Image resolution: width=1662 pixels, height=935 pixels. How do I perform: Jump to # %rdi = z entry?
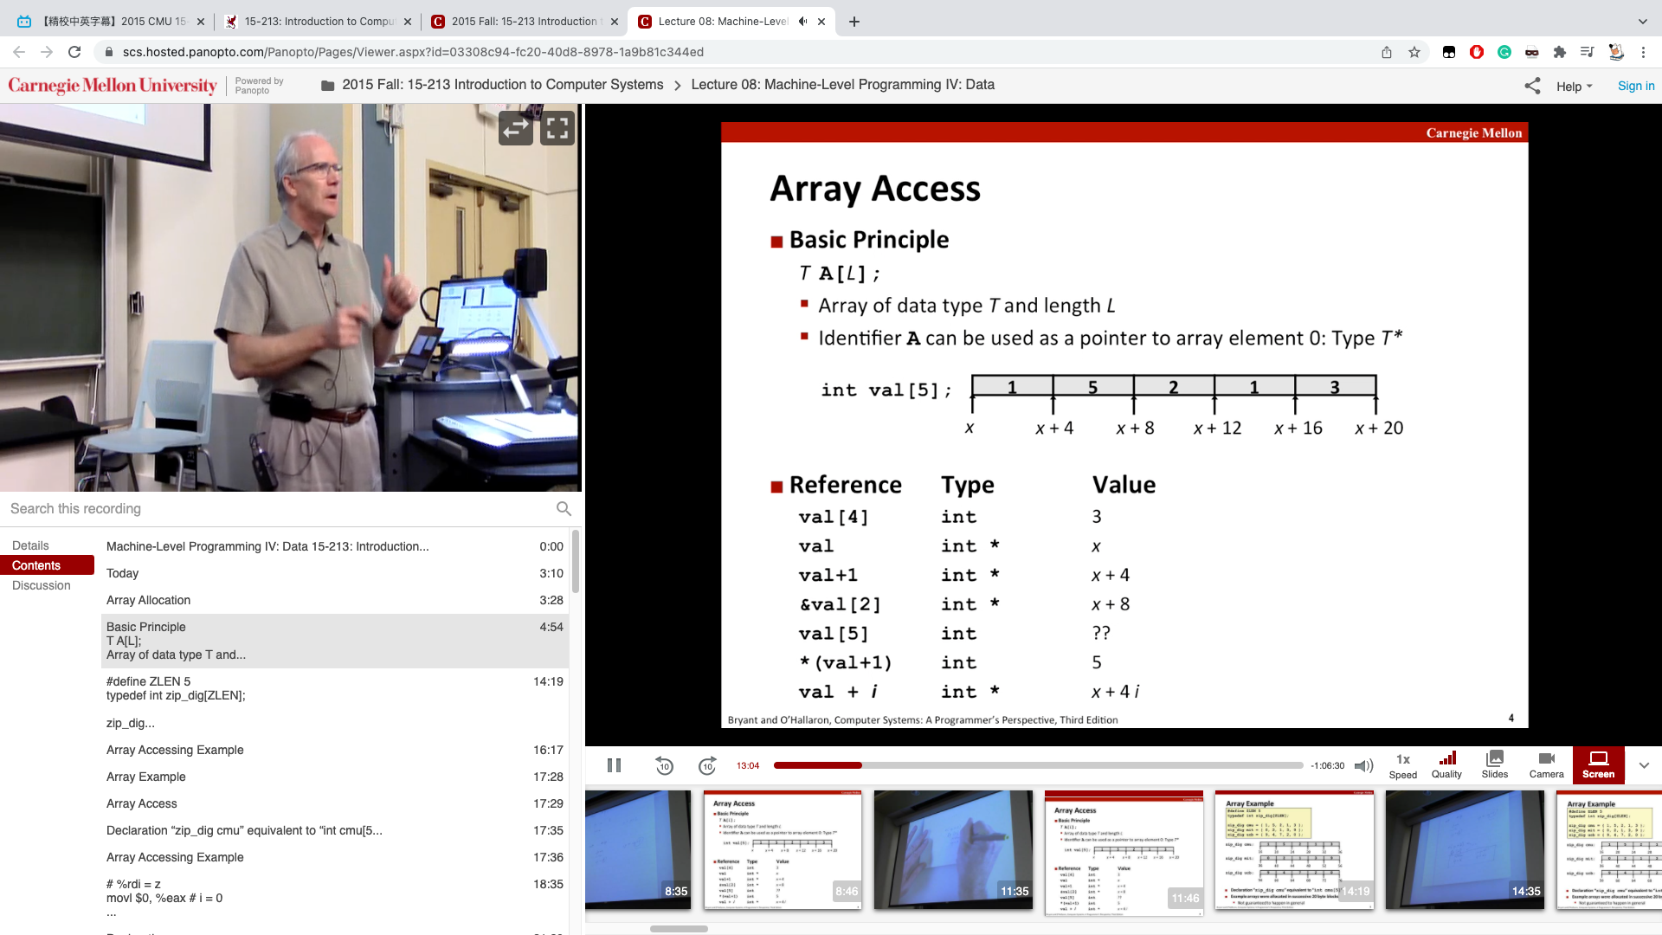point(335,898)
